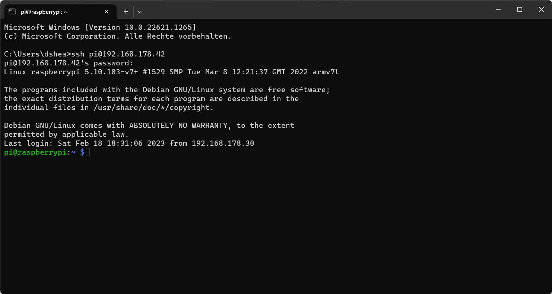This screenshot has height=294, width=552.
Task: Click the /usr/share/doc/*/copyright path
Action: (152, 108)
